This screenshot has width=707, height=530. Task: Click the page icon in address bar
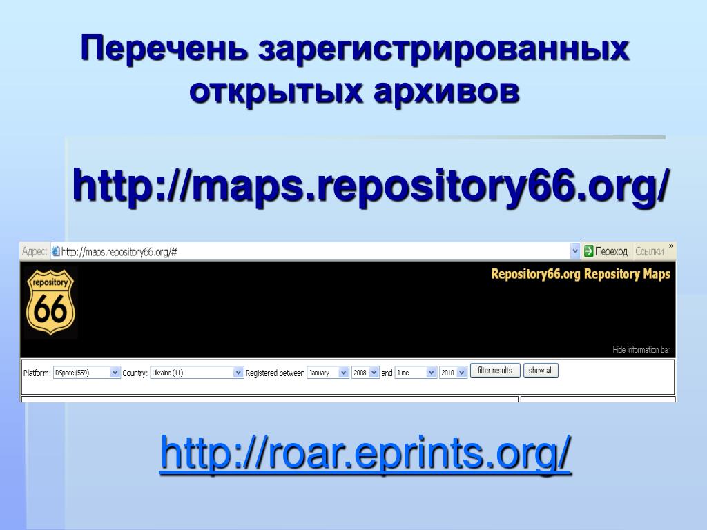55,251
